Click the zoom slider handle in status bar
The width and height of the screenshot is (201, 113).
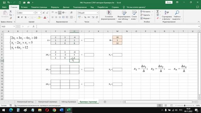[185, 105]
